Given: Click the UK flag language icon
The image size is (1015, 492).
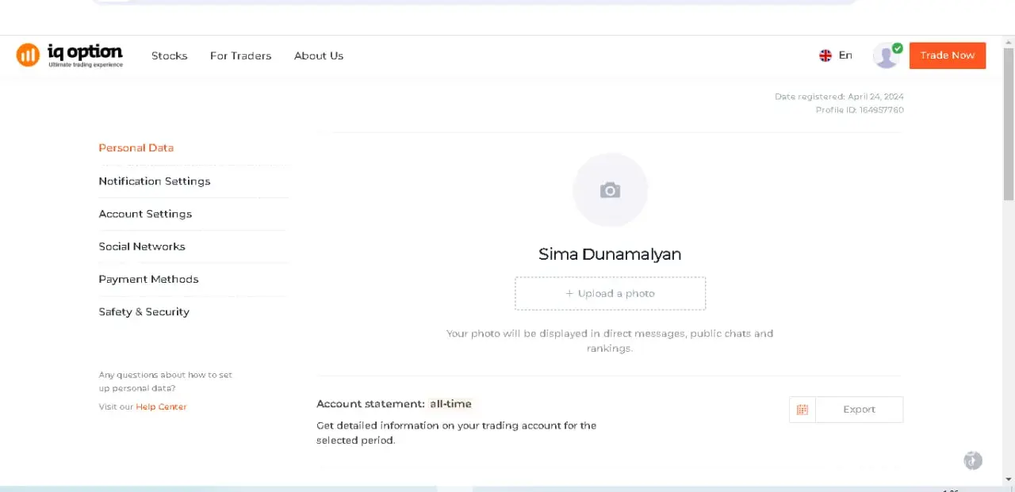Looking at the screenshot, I should click(825, 55).
